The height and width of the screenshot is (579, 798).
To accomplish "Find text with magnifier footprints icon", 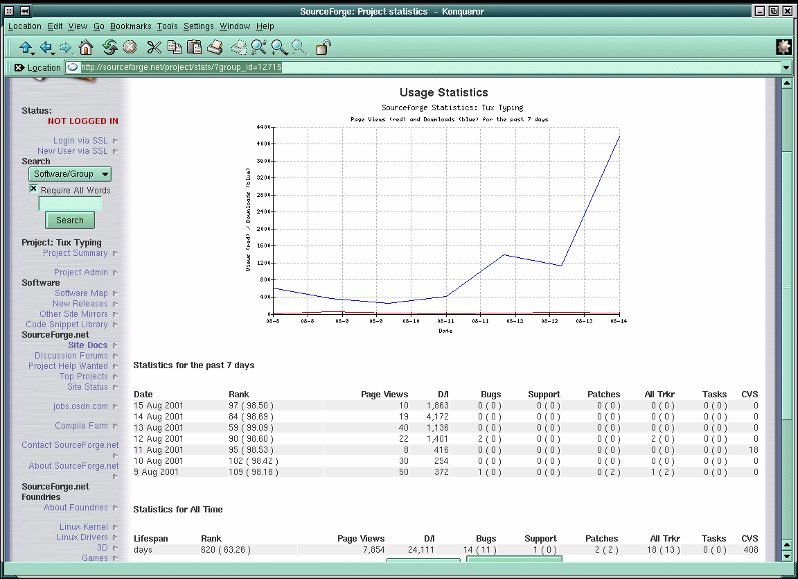I will [x=258, y=48].
